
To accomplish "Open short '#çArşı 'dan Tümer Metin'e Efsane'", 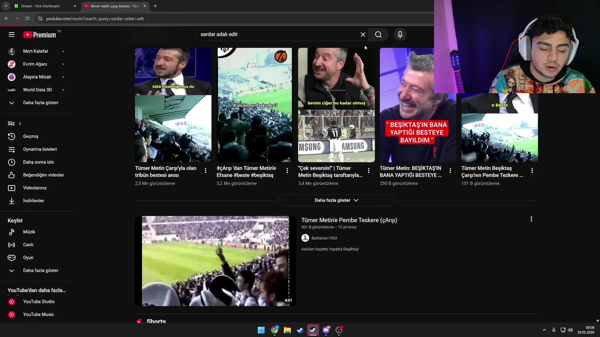I will [x=255, y=105].
